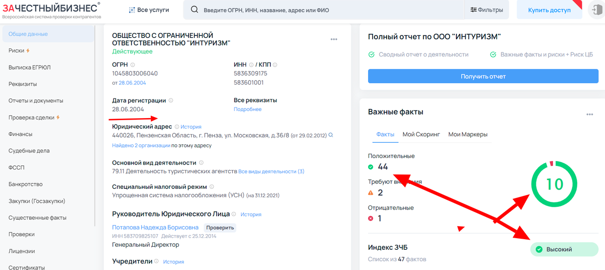This screenshot has width=605, height=270.
Task: Click the Действующее company status text
Action: tap(132, 51)
